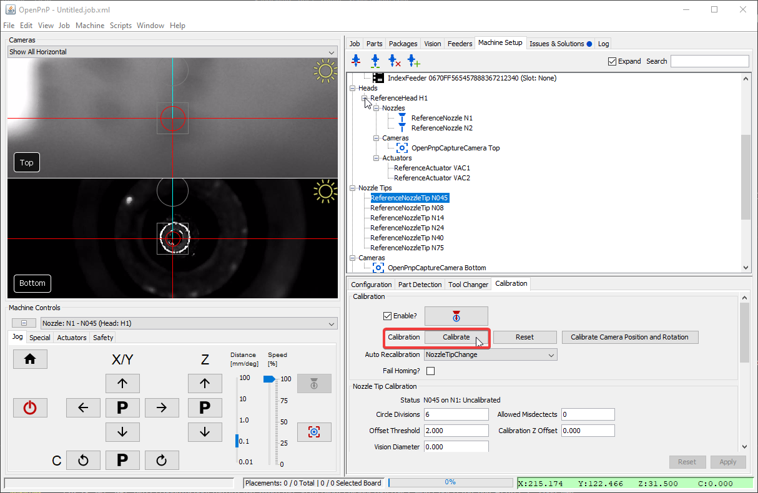Click the X/Y park P button
This screenshot has height=493, width=758.
(x=122, y=408)
